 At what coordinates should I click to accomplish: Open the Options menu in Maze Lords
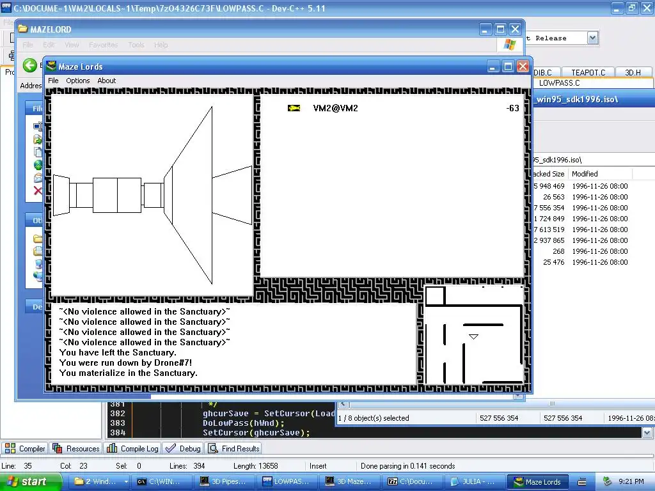(x=77, y=81)
